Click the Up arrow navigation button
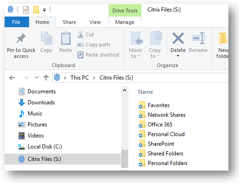The image size is (239, 183). 46,78
